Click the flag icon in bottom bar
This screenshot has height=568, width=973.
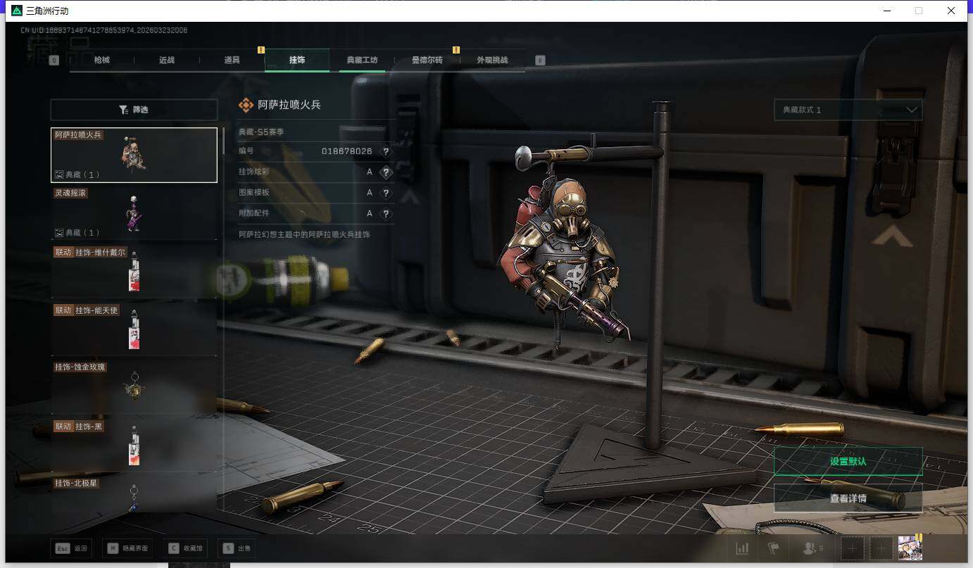click(774, 548)
